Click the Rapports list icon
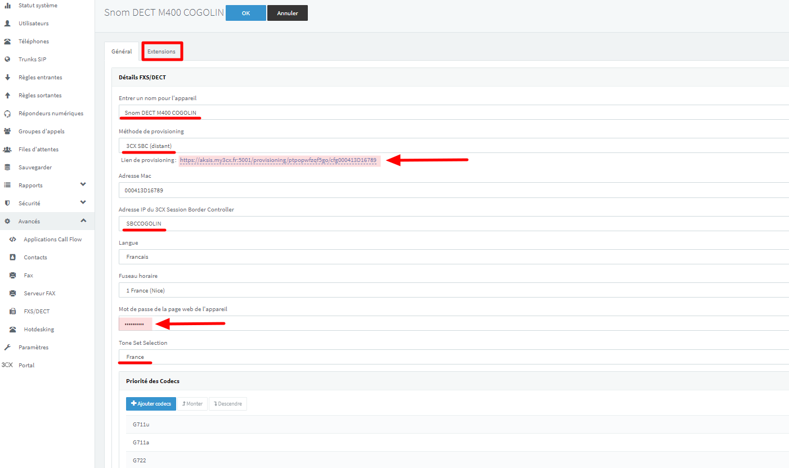Screen dimensions: 789x468 tap(7, 186)
